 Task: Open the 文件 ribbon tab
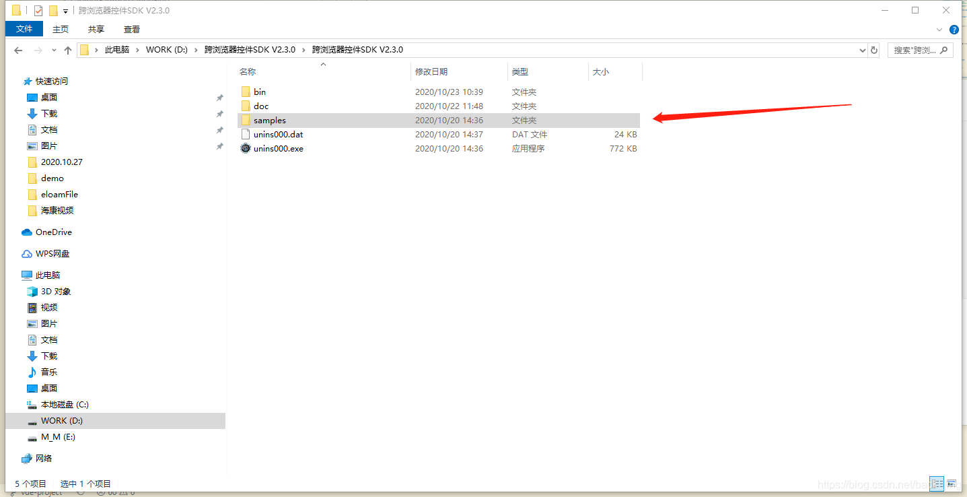tap(24, 29)
